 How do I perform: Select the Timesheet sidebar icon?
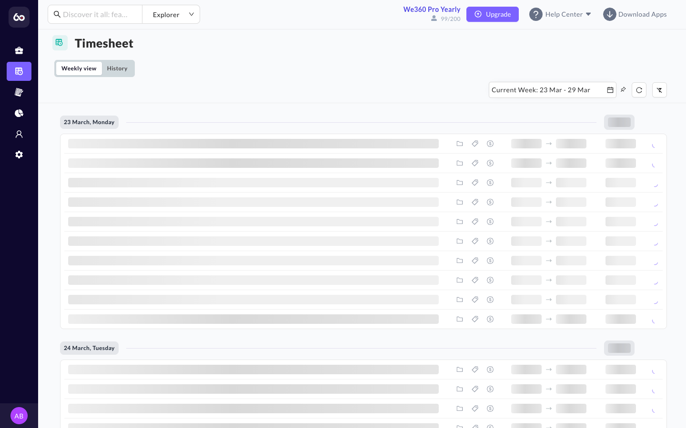coord(19,71)
